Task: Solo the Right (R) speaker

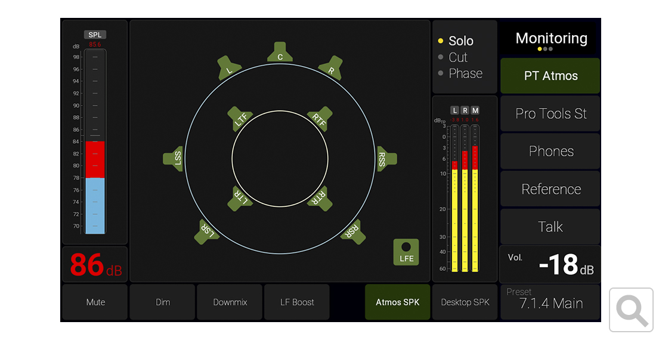Action: [331, 67]
